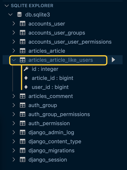This screenshot has width=127, height=170.
Task: Click the diamond icon beside user_id
Action: 26,87
